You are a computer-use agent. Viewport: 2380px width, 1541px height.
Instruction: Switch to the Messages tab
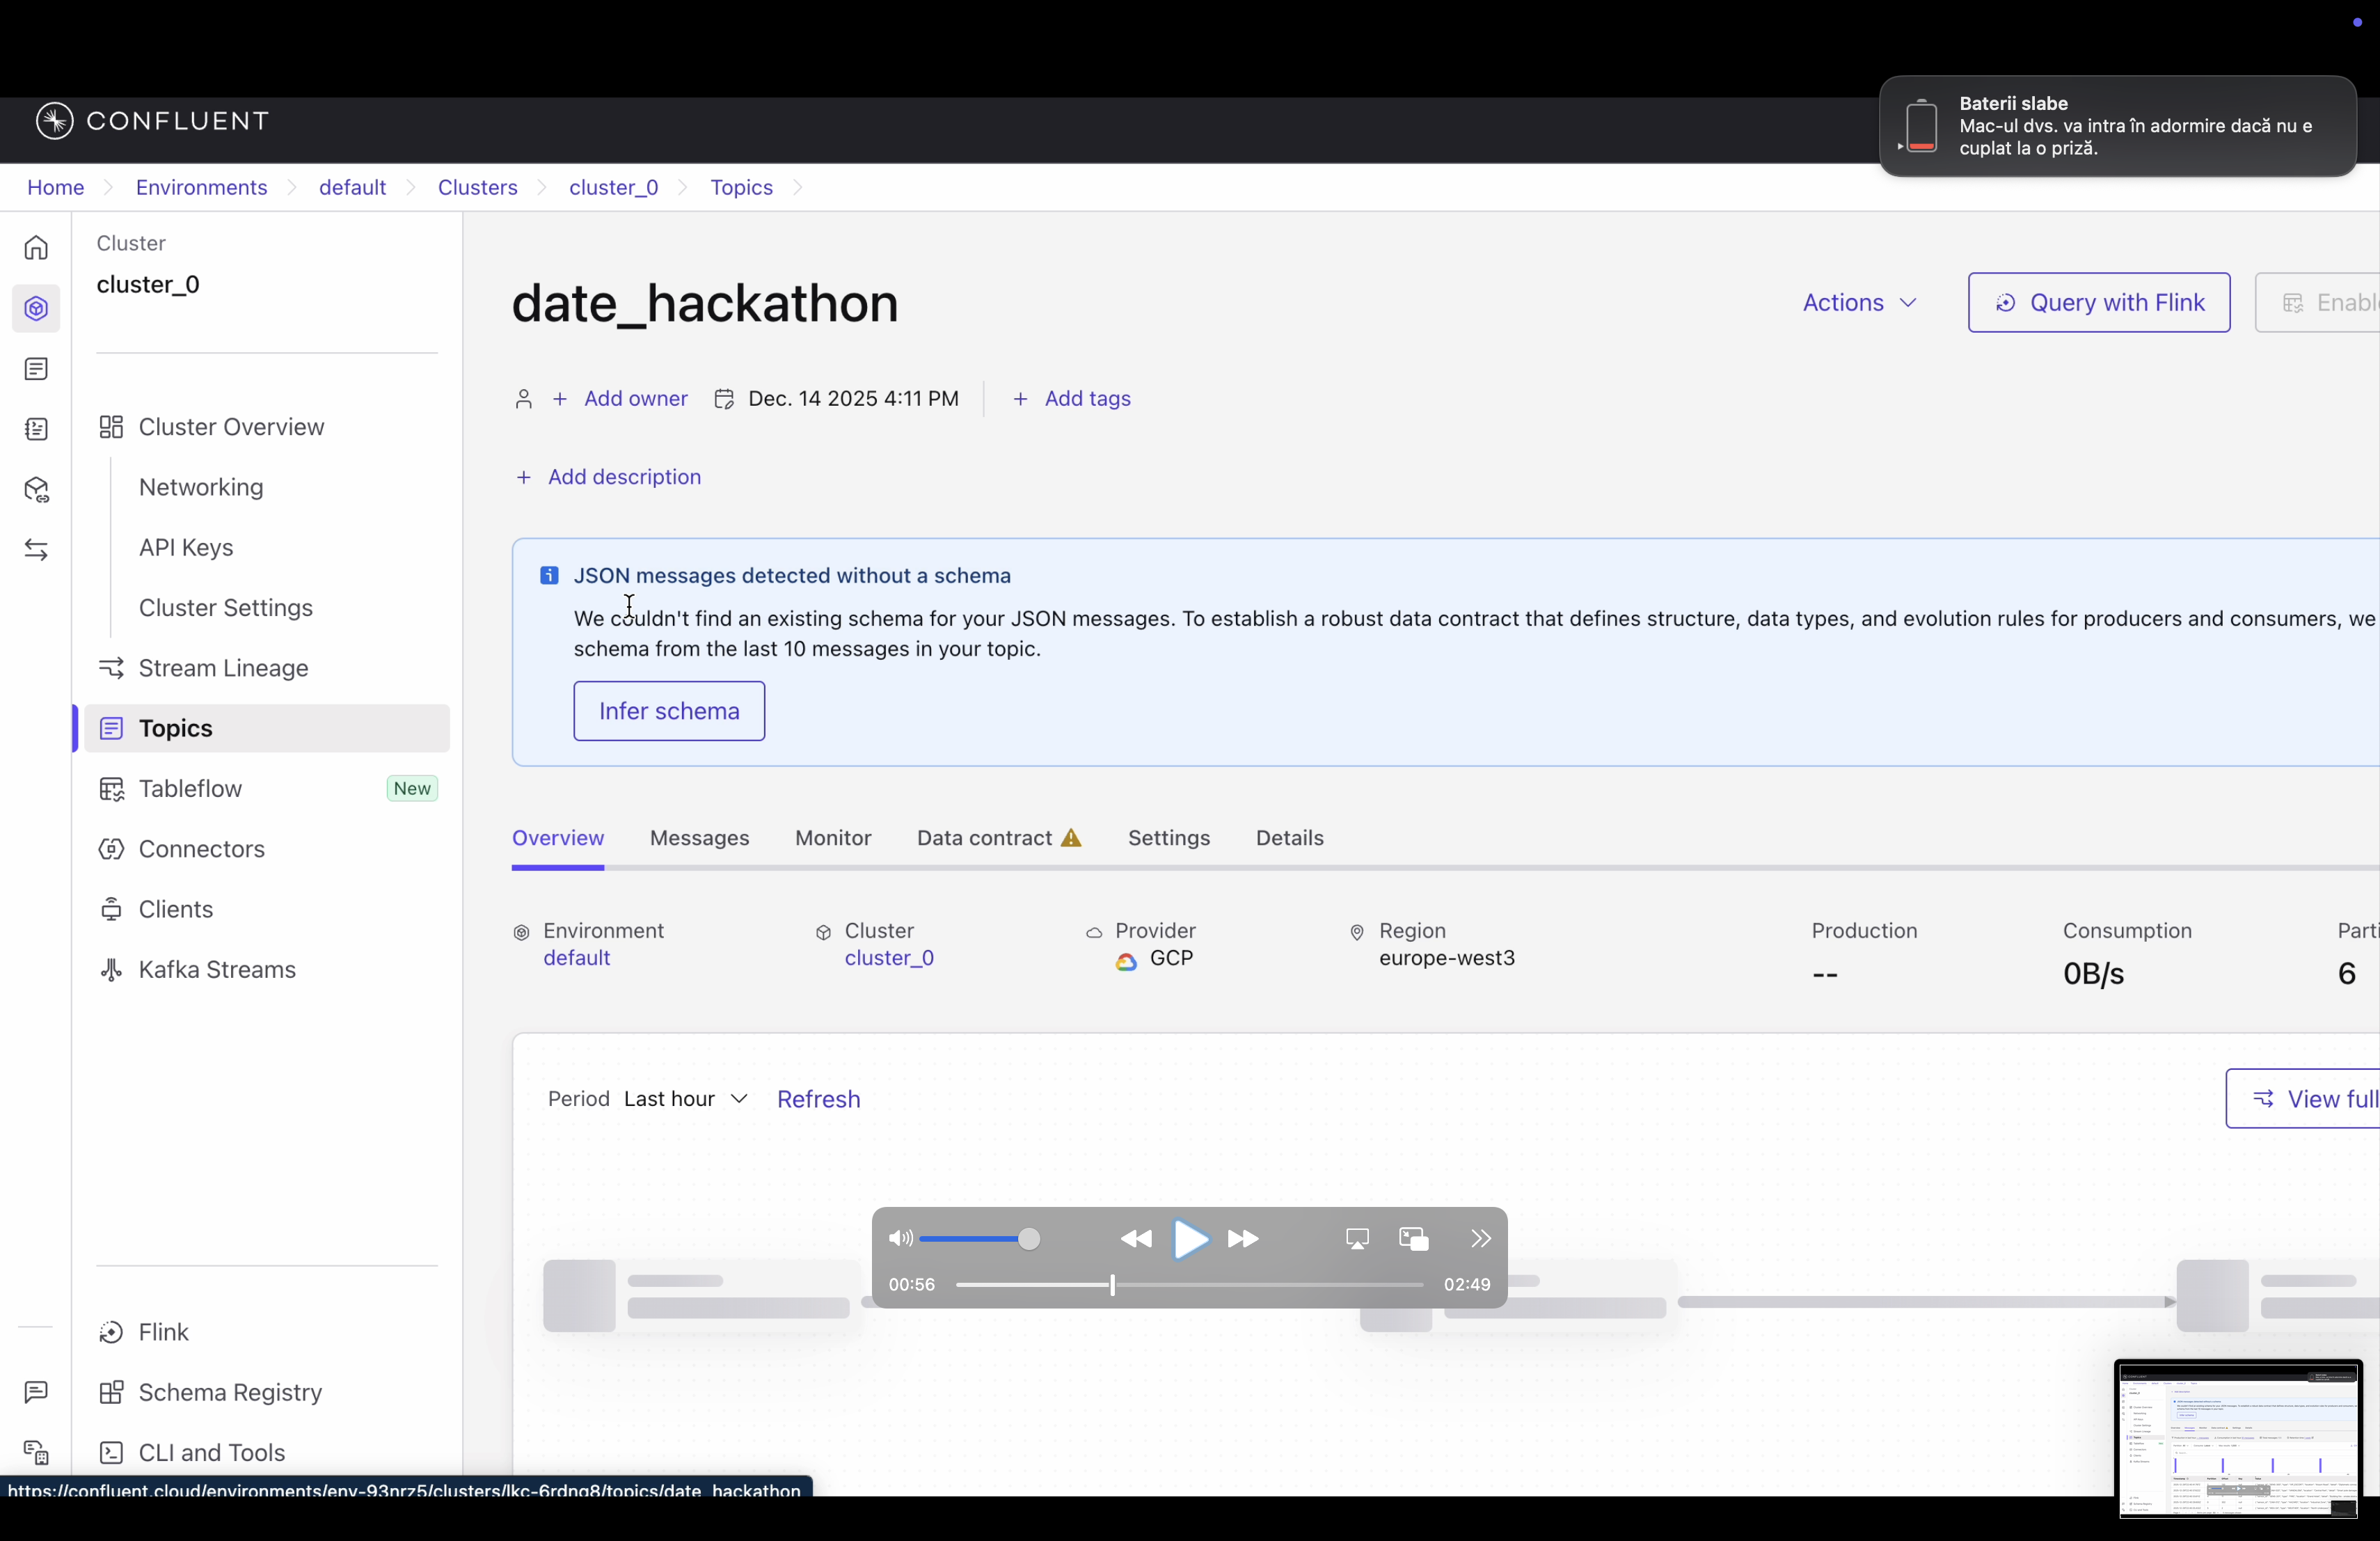click(x=699, y=838)
